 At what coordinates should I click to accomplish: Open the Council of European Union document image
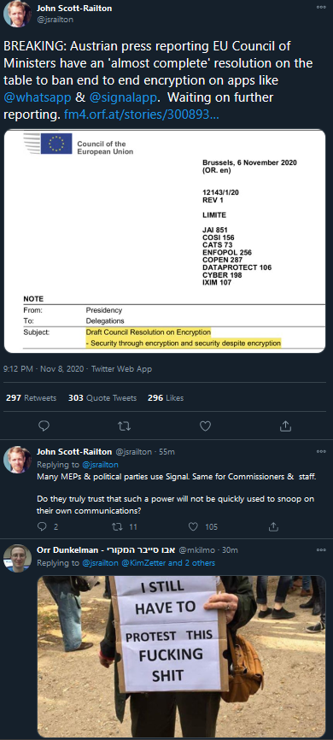pyautogui.click(x=165, y=241)
